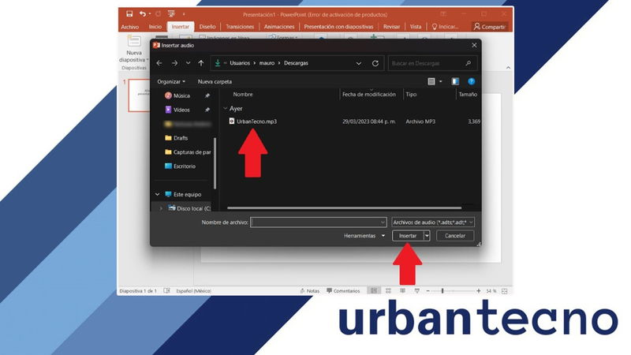This screenshot has height=355, width=631.
Task: Click the Nueva carpeta button
Action: pos(215,81)
